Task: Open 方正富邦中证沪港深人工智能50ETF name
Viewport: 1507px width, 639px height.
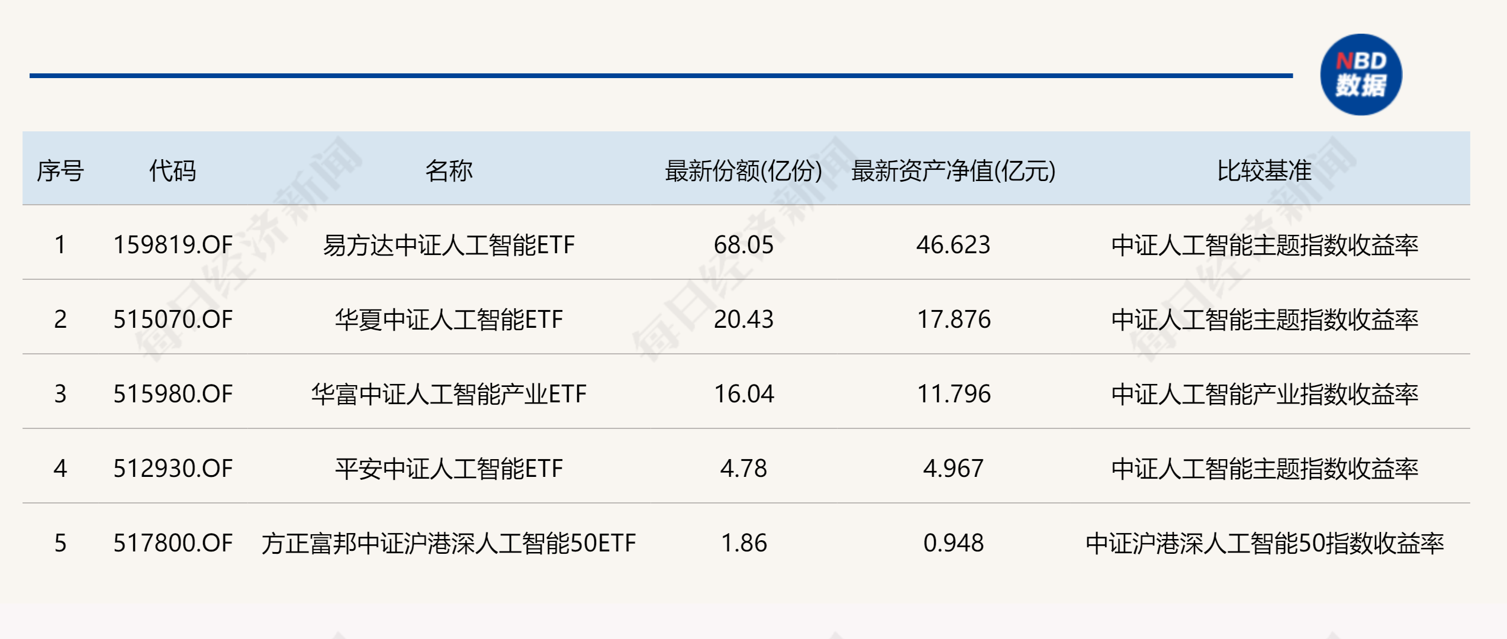Action: [449, 543]
